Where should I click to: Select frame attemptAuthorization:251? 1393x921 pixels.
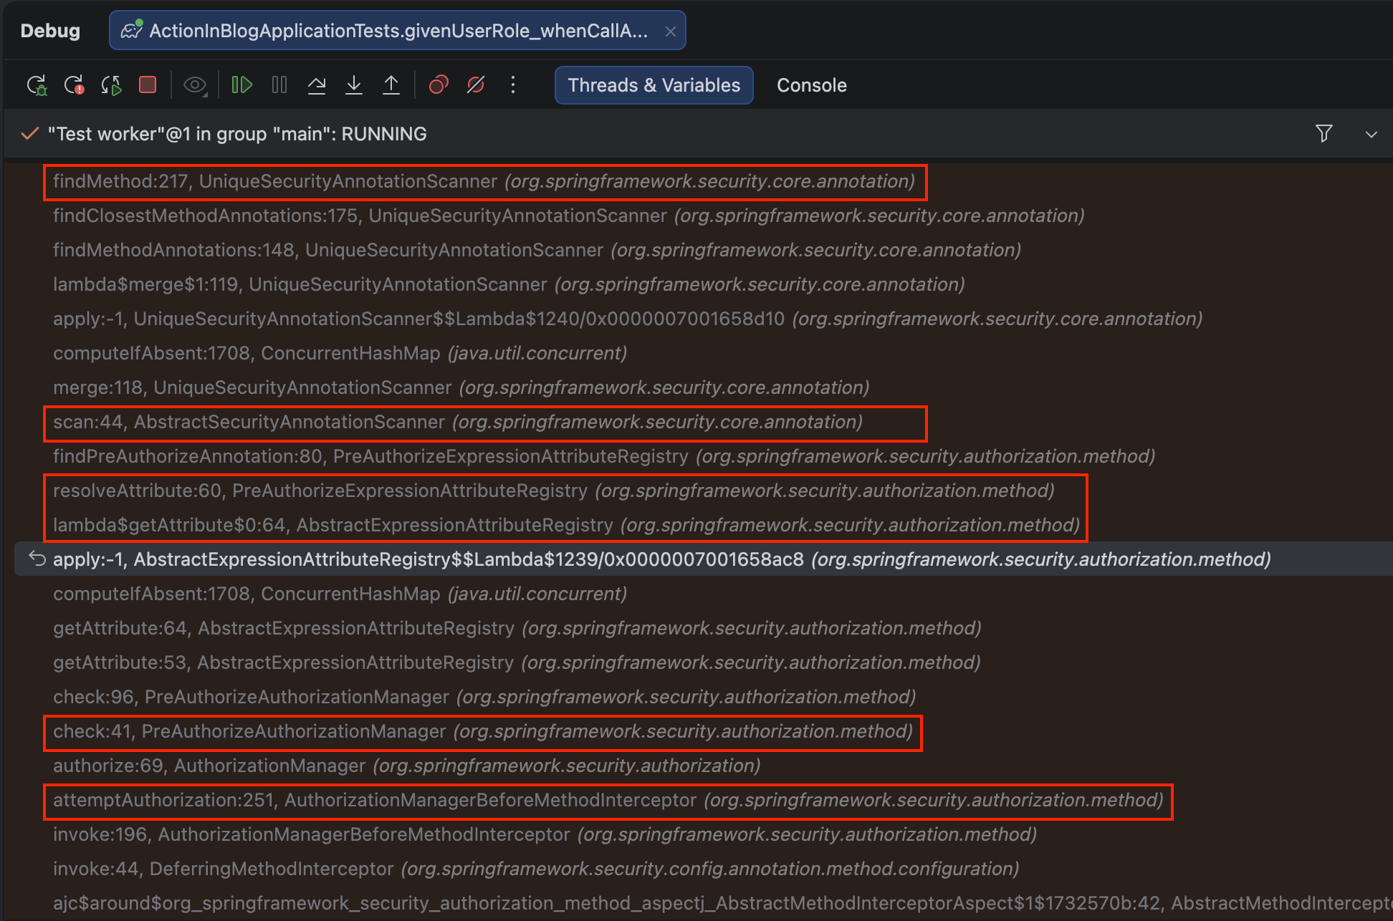[608, 801]
